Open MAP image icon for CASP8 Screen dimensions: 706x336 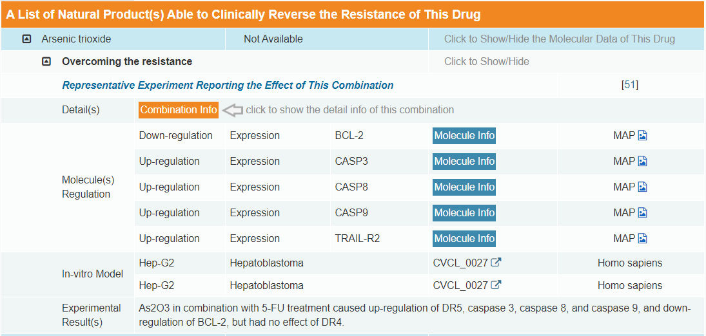pyautogui.click(x=642, y=187)
